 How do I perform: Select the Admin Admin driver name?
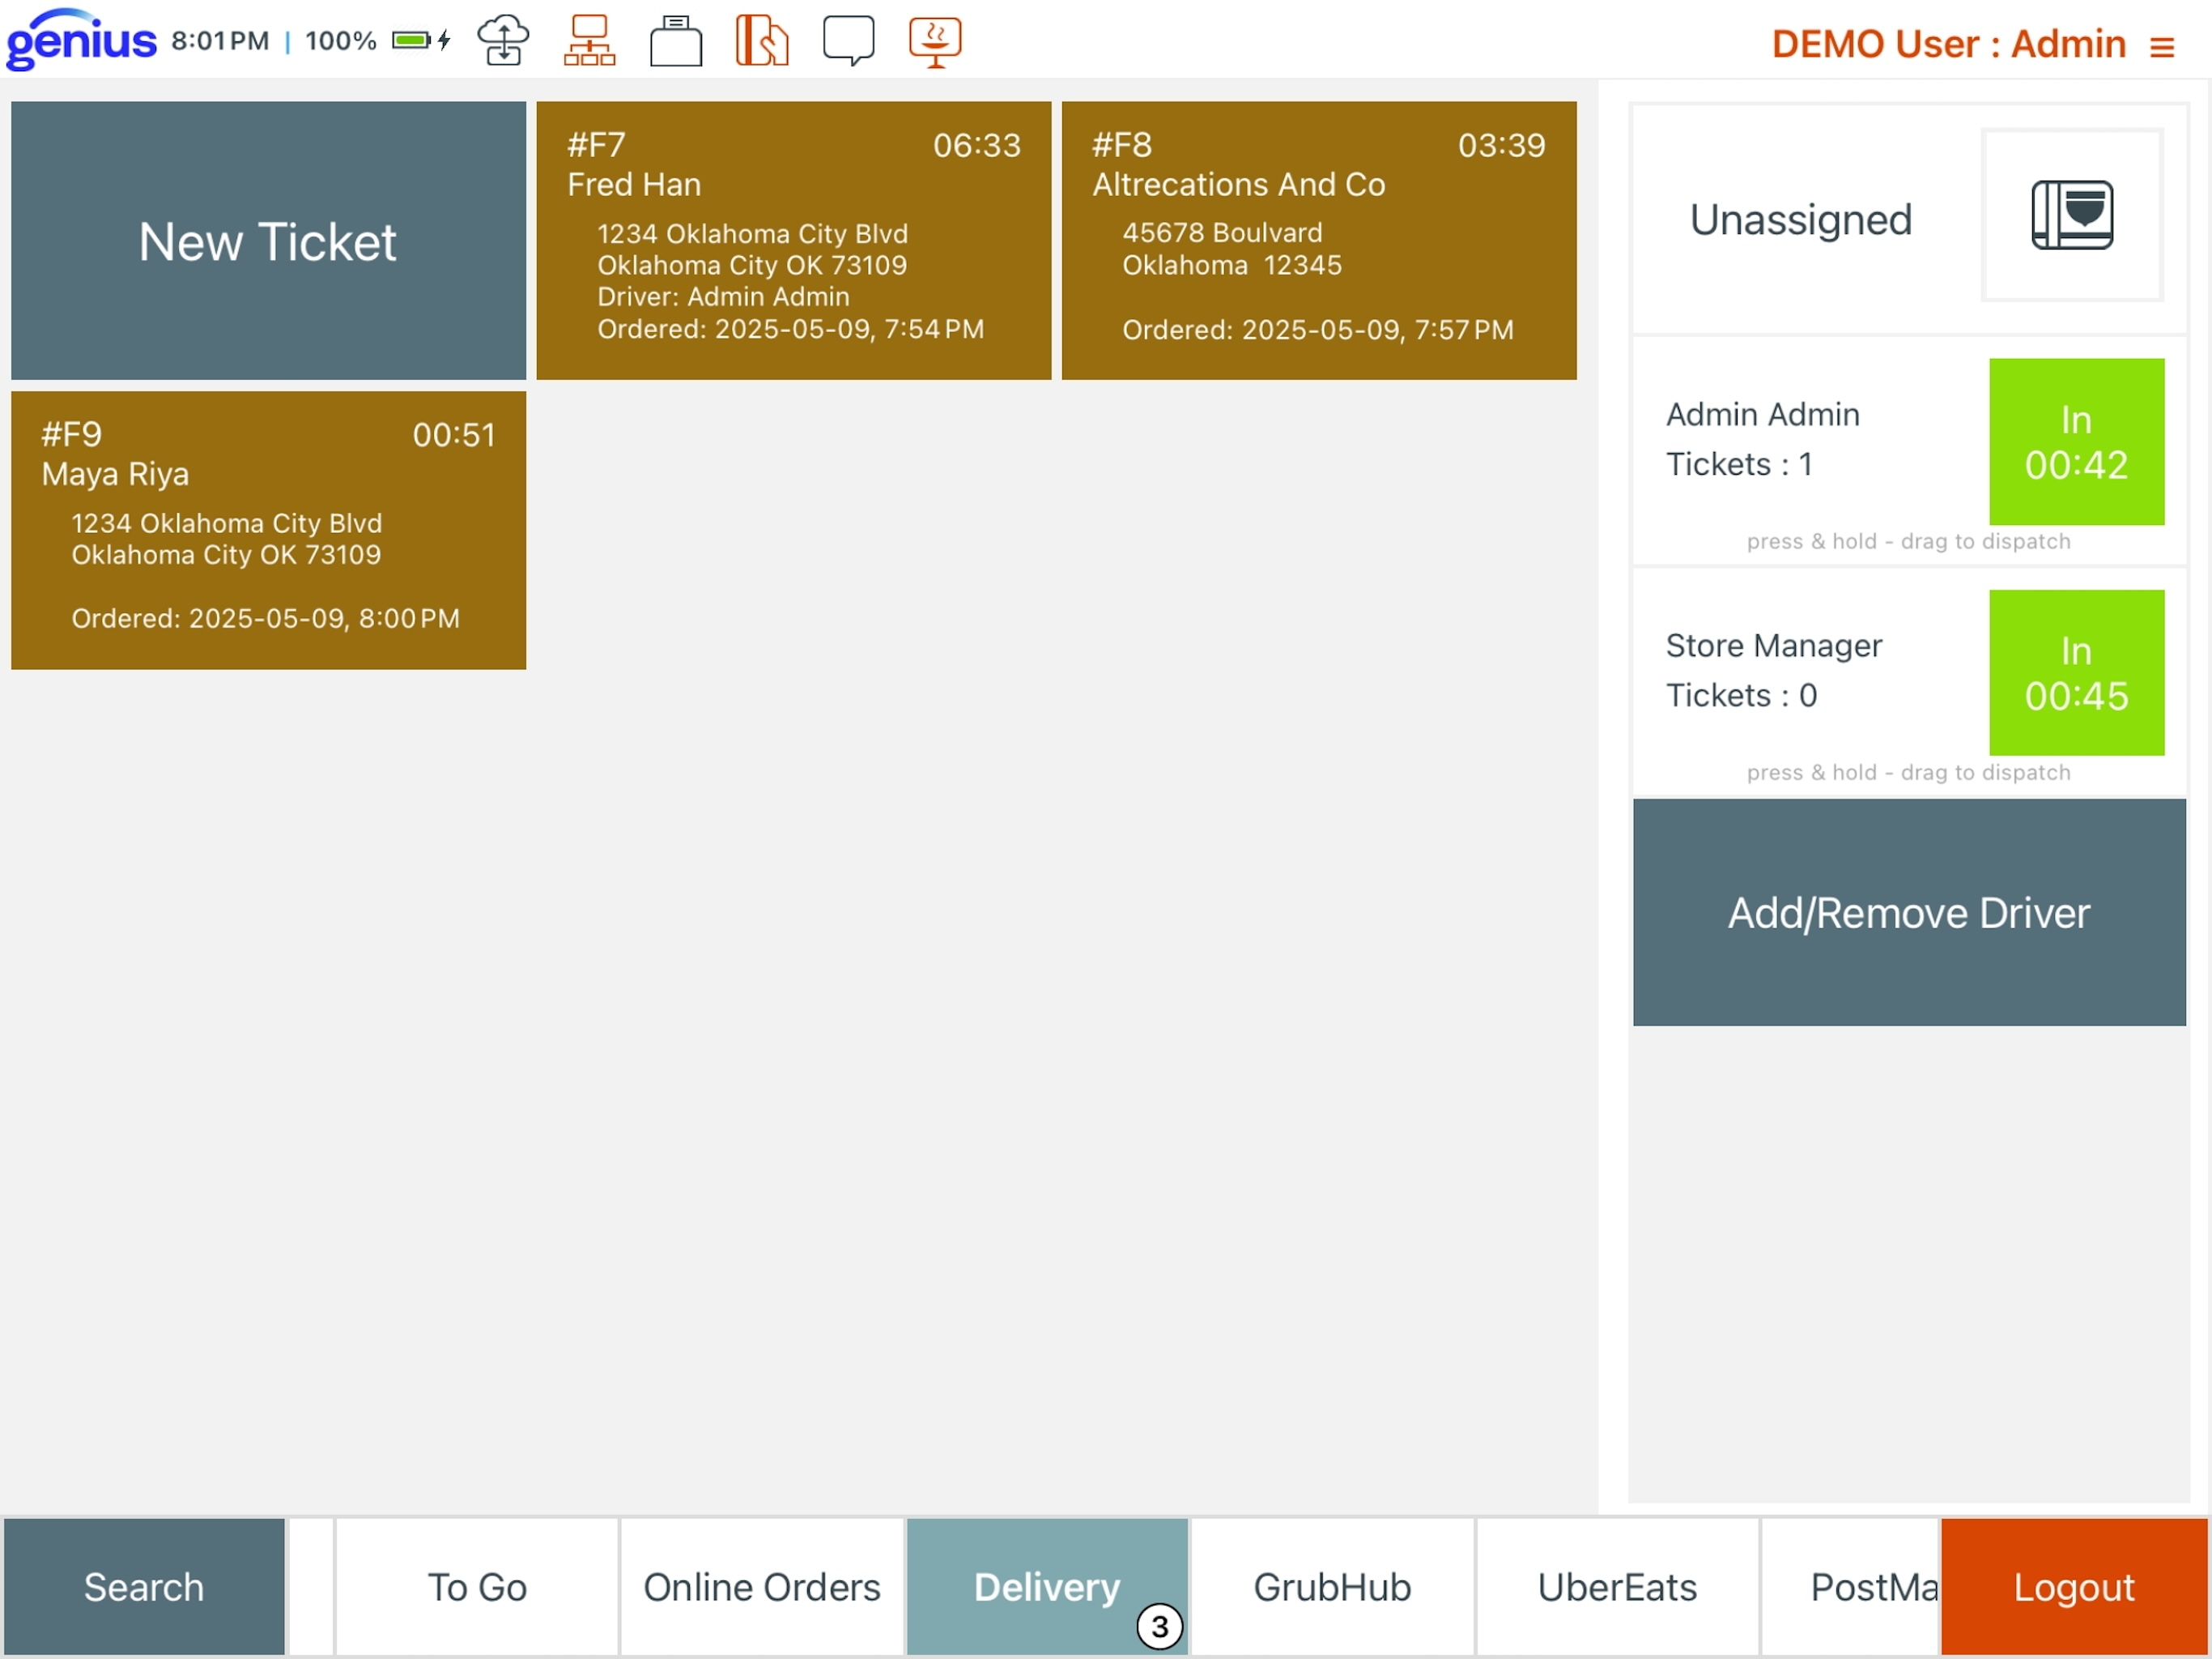(x=1762, y=414)
